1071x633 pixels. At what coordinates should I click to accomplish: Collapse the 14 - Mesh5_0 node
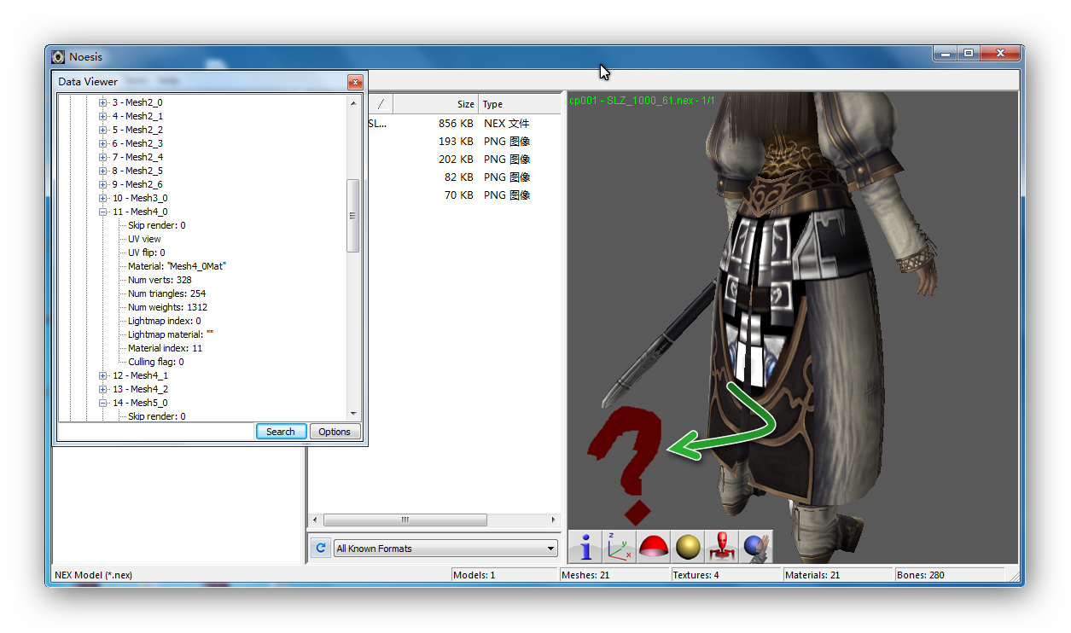pyautogui.click(x=102, y=403)
